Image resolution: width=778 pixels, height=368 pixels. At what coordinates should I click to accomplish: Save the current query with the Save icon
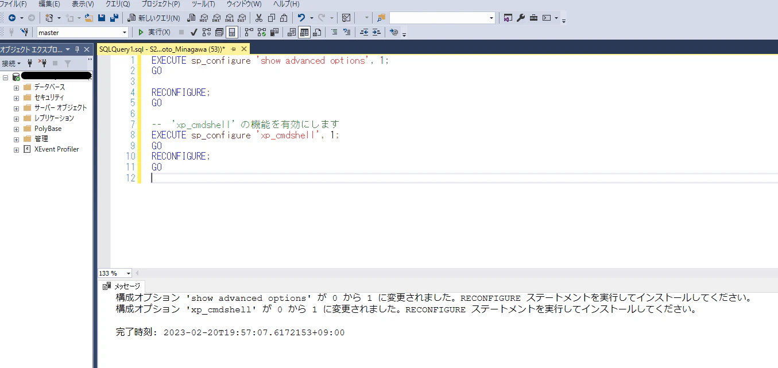point(102,18)
